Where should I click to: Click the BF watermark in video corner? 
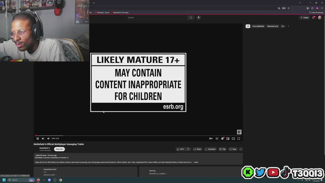239,132
